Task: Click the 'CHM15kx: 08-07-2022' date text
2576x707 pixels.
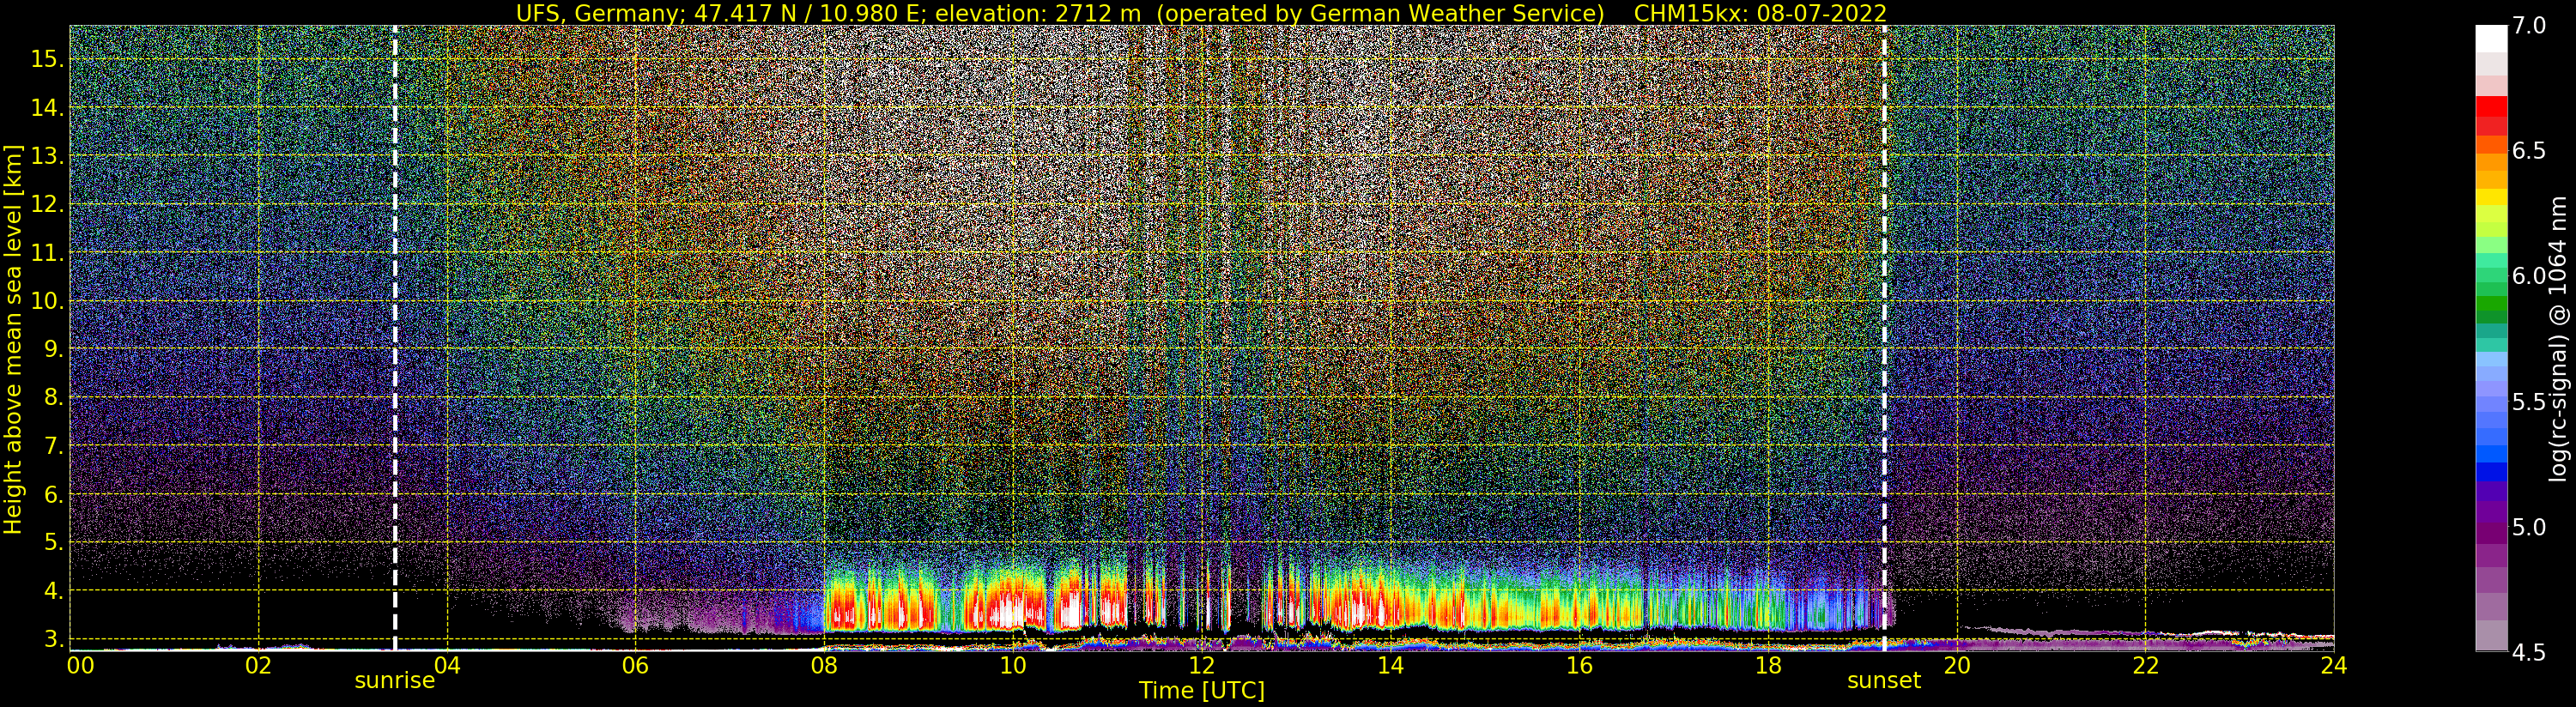Action: pyautogui.click(x=1760, y=13)
